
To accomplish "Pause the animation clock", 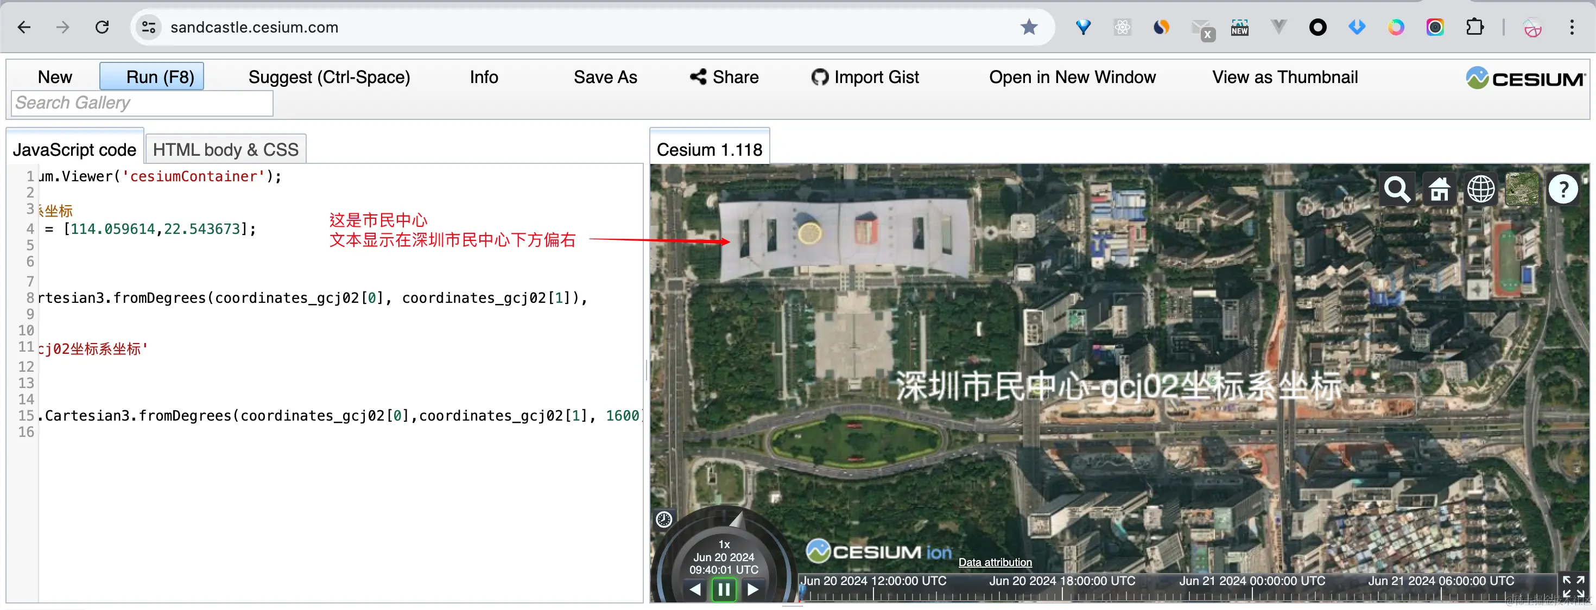I will click(x=724, y=589).
